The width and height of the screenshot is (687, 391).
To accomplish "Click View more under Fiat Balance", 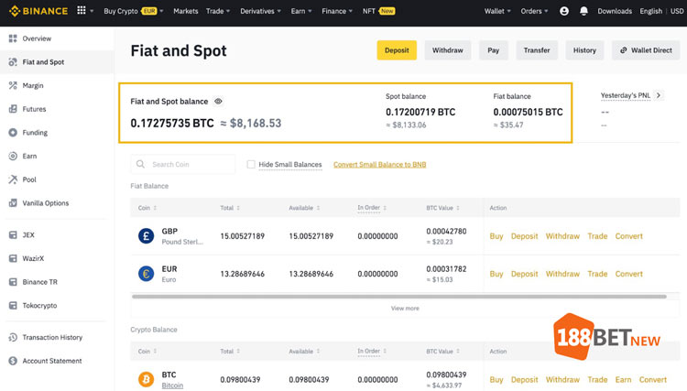I will click(x=405, y=309).
